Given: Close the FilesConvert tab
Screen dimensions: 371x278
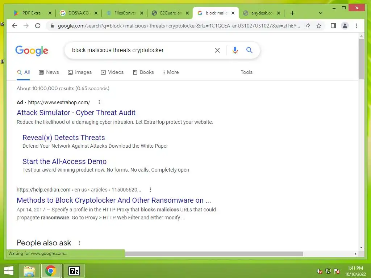Looking at the screenshot, I should tap(142, 13).
